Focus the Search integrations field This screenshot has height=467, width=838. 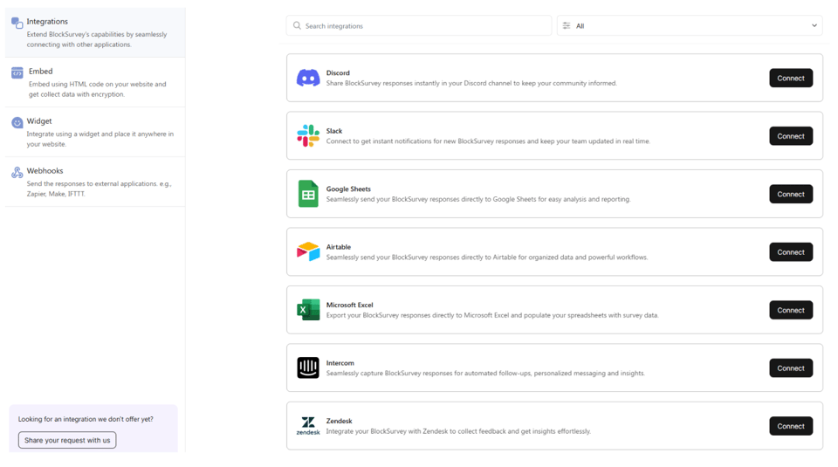click(419, 25)
